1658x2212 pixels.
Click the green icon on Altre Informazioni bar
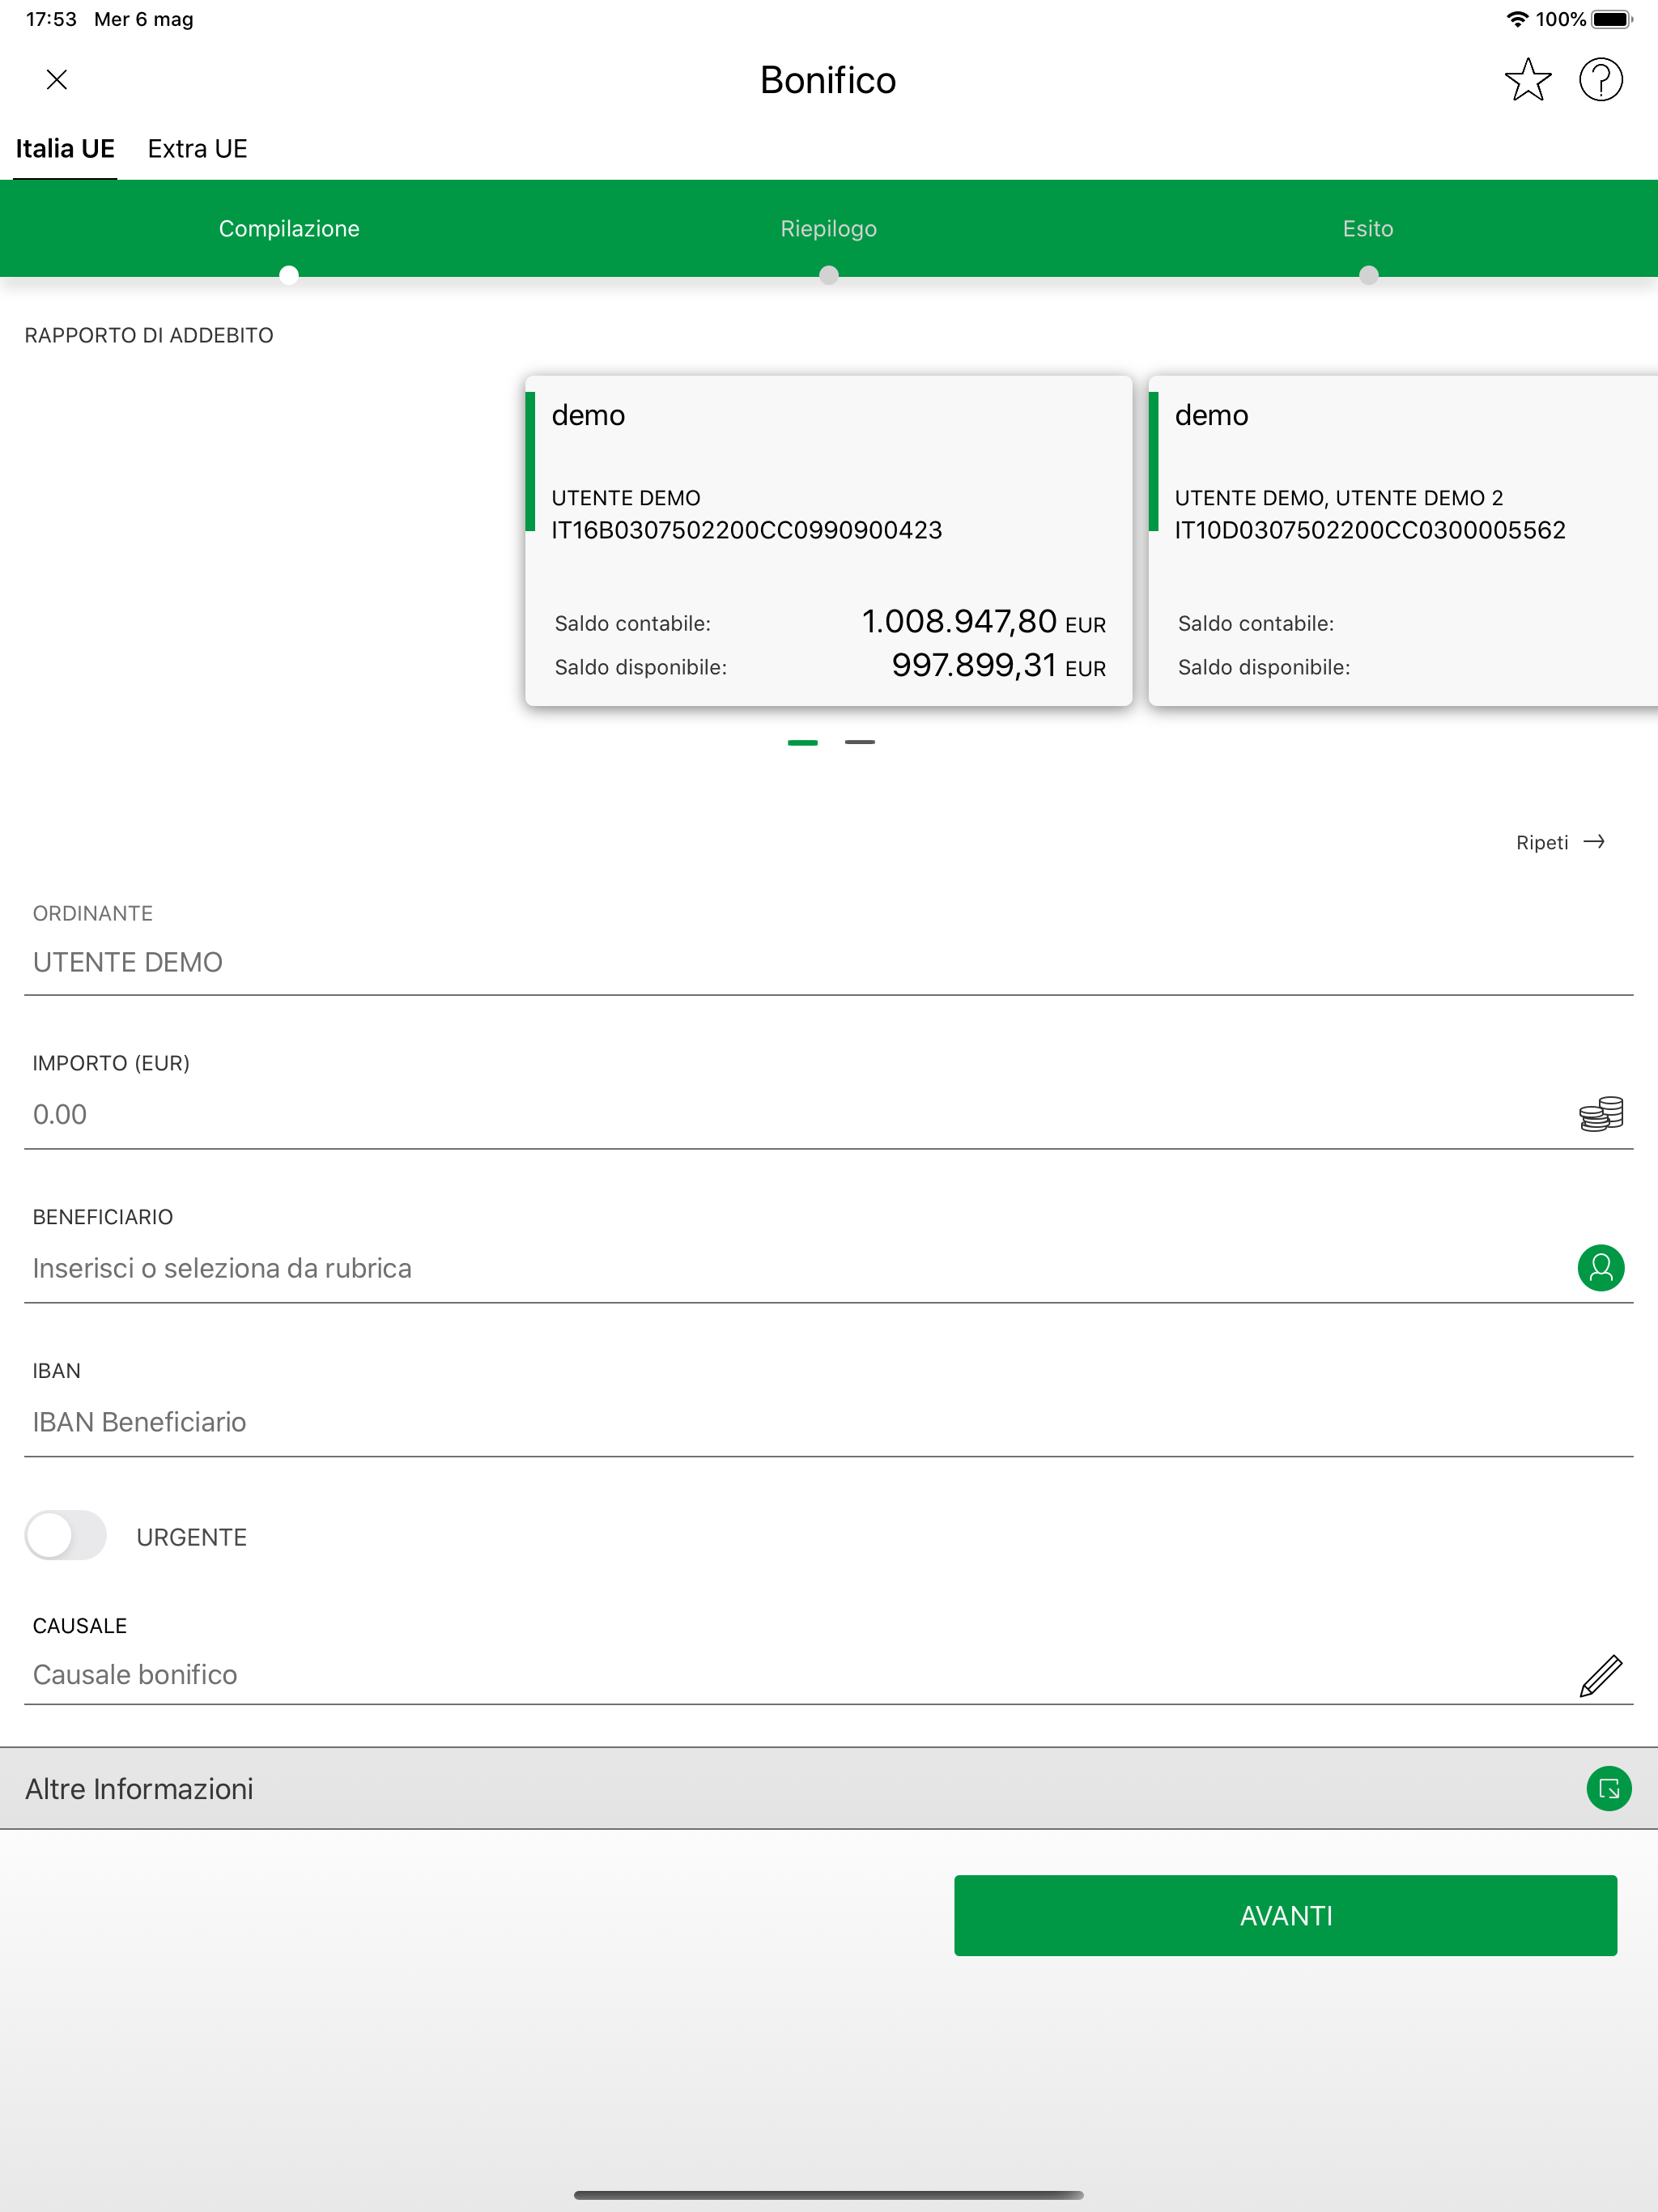tap(1608, 1788)
